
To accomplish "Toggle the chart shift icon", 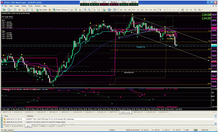I will coord(99,10).
